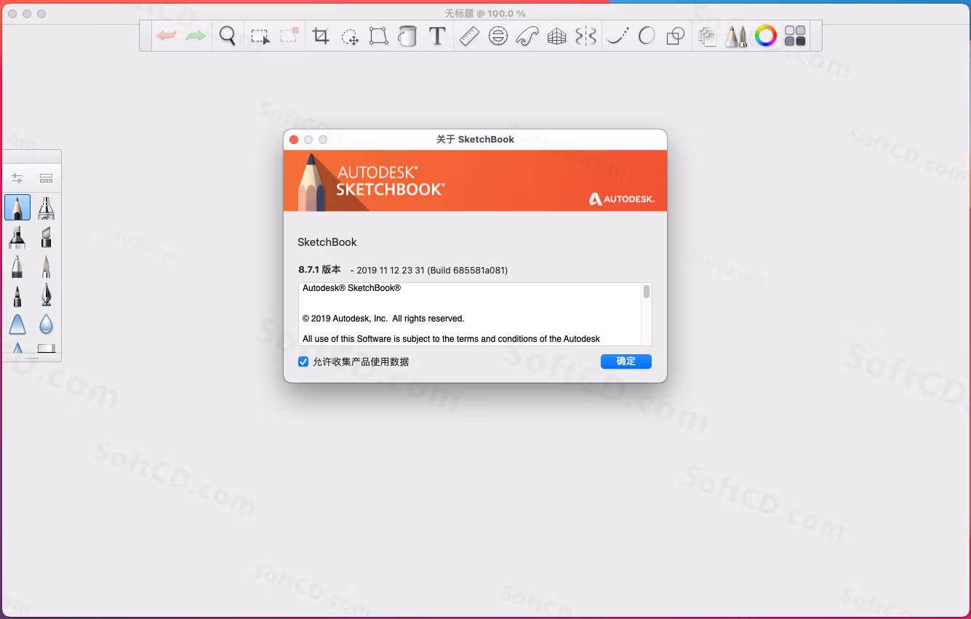This screenshot has width=971, height=619.
Task: Open the Brush palette from toolbar
Action: pyautogui.click(x=737, y=36)
